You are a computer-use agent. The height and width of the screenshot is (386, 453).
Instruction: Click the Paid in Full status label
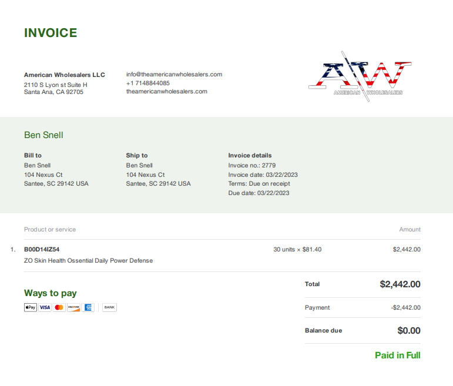click(x=398, y=355)
